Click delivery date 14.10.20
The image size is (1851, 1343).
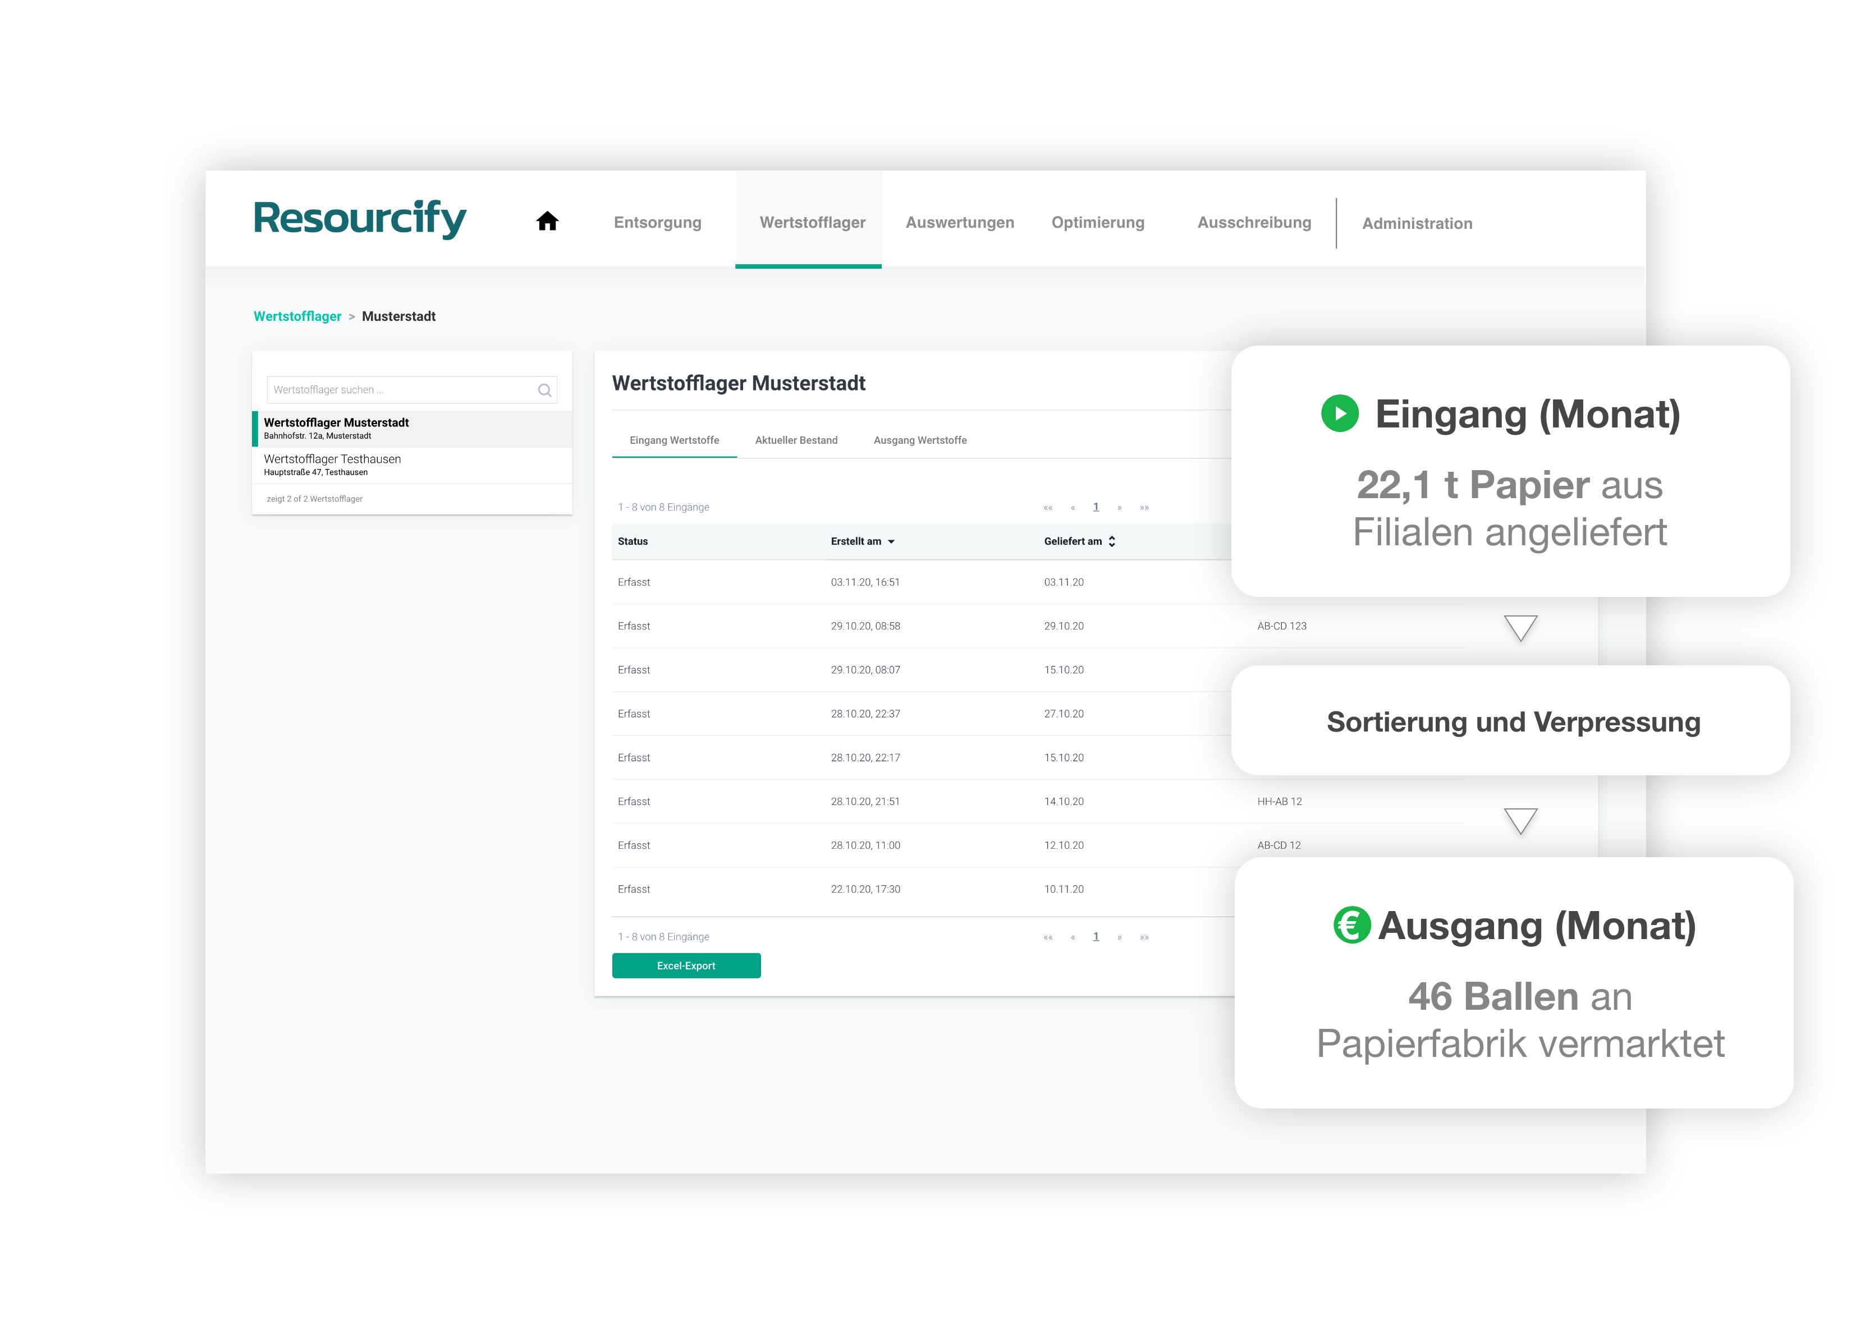(x=1064, y=802)
